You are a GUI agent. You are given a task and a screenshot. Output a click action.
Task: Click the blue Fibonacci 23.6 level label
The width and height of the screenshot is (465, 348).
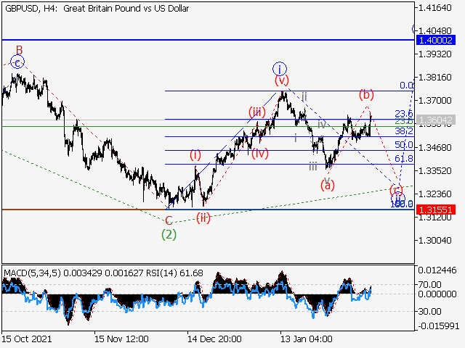point(404,113)
